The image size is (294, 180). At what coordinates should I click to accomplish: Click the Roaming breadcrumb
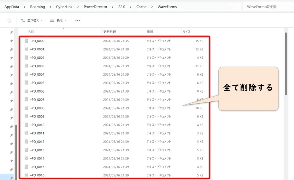(37, 7)
